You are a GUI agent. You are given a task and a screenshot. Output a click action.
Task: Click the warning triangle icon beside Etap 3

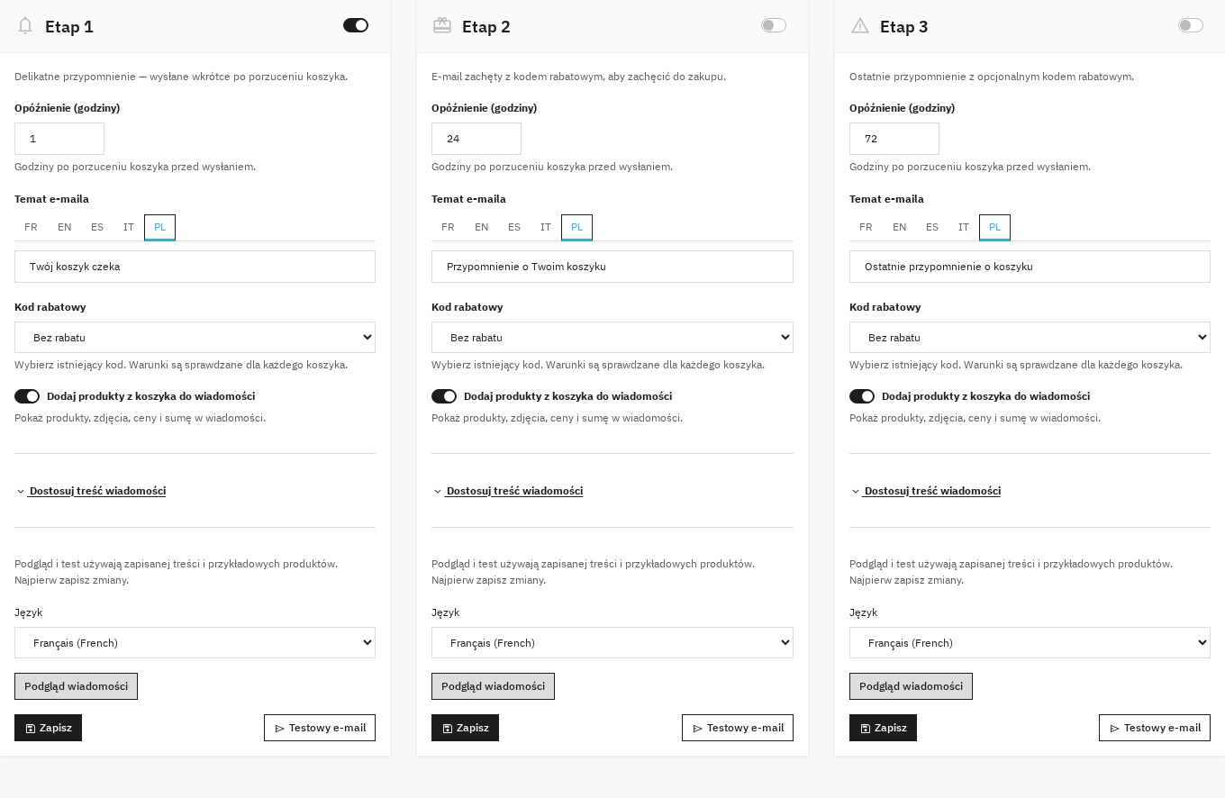tap(860, 26)
